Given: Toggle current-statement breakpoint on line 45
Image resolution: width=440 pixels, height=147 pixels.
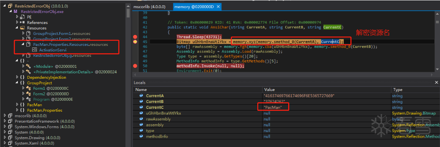Looking at the screenshot, I should pyautogui.click(x=135, y=42).
